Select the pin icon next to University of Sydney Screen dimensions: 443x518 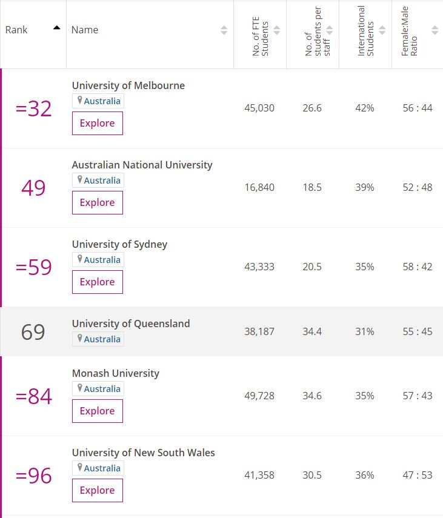coord(79,259)
